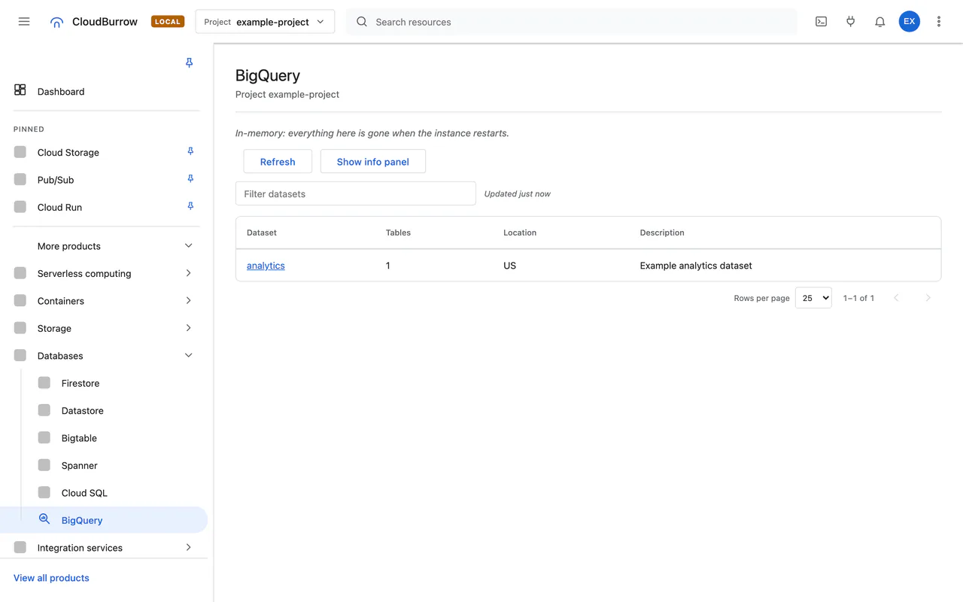Click the 'Example analytics dataset' cell

[x=696, y=266]
